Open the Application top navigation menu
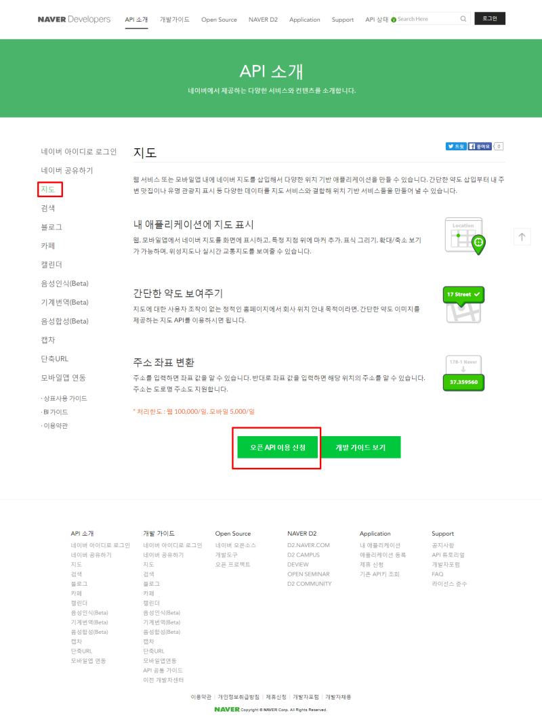 point(305,20)
